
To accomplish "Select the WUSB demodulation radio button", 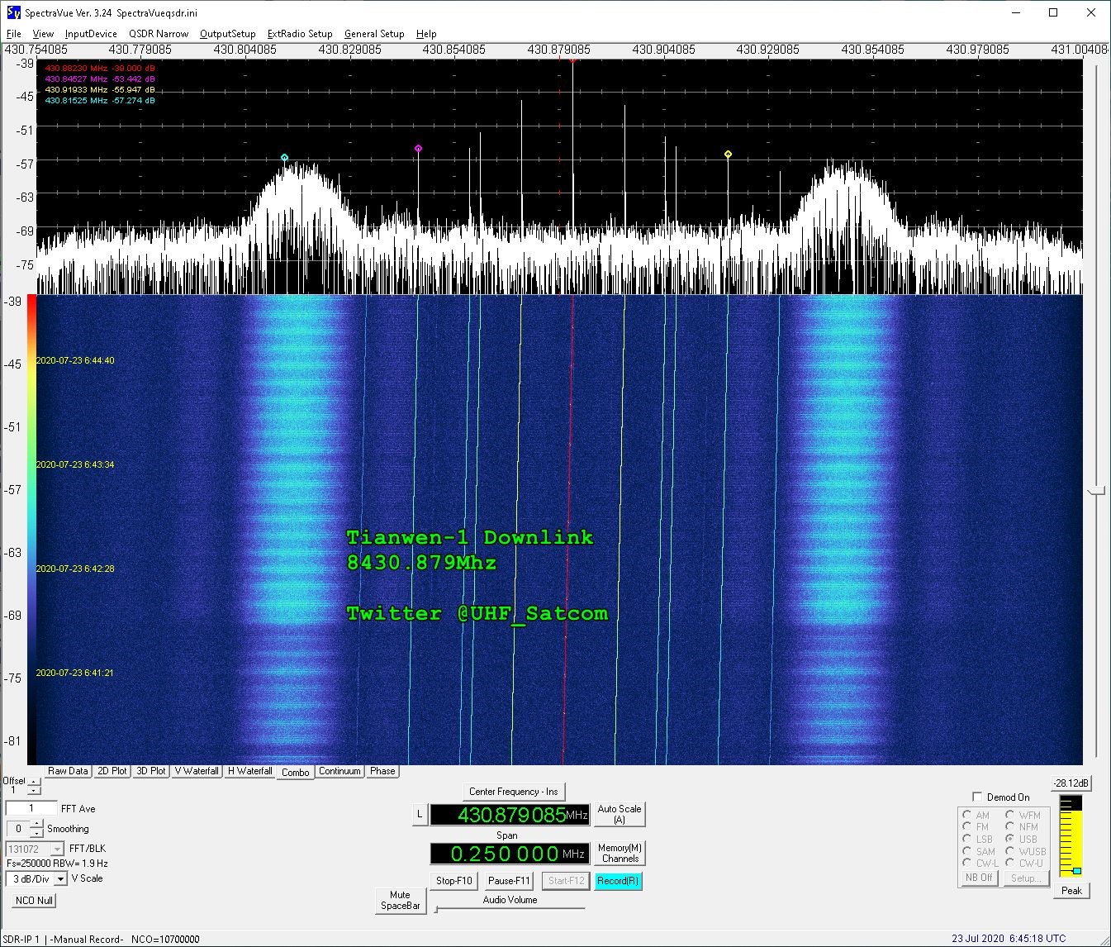I will pyautogui.click(x=1010, y=851).
